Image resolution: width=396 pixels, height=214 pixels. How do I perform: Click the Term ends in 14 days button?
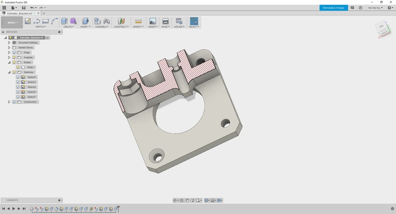click(333, 8)
